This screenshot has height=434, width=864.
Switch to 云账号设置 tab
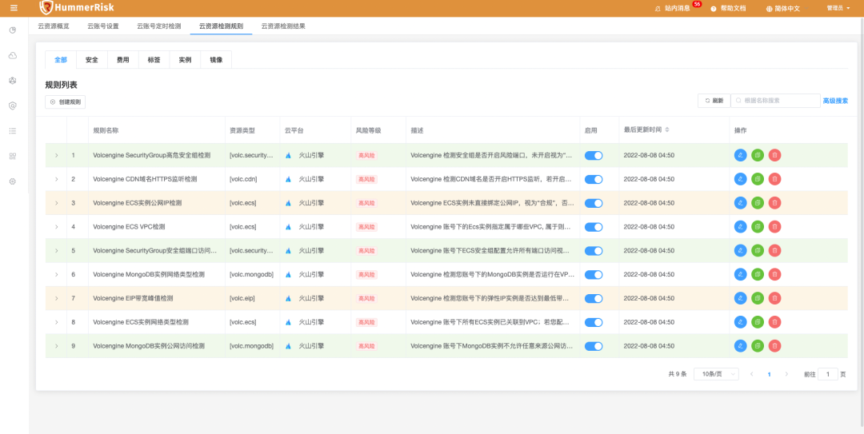103,26
